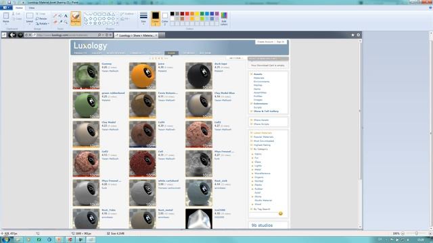Click the zoom in plus button

coord(430,234)
